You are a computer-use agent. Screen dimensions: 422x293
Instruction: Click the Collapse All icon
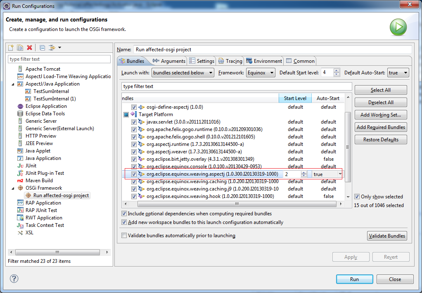[42, 48]
